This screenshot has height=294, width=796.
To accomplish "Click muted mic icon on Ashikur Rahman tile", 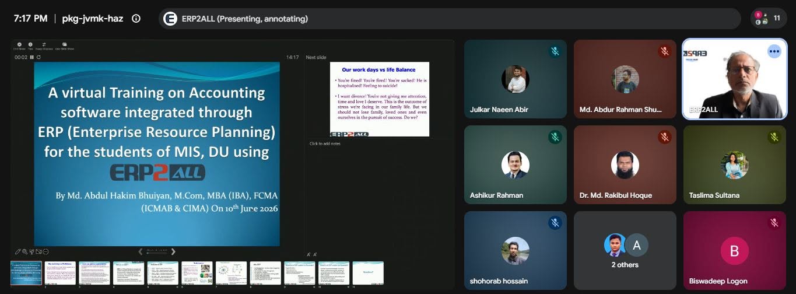I will [555, 137].
